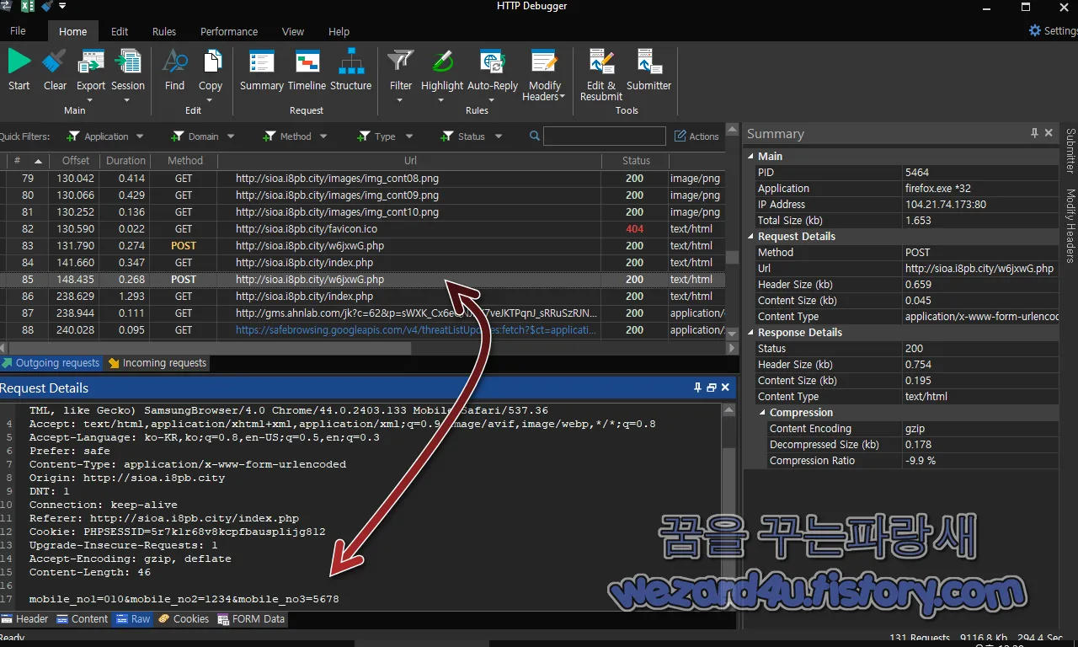Close the Request Details panel
Viewport: 1078px width, 647px height.
tap(725, 388)
